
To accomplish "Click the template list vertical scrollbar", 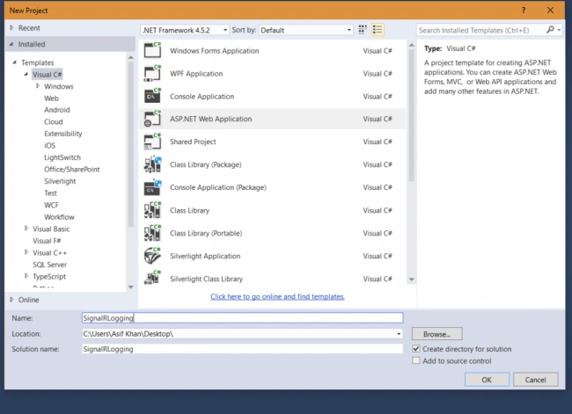I will pyautogui.click(x=412, y=115).
